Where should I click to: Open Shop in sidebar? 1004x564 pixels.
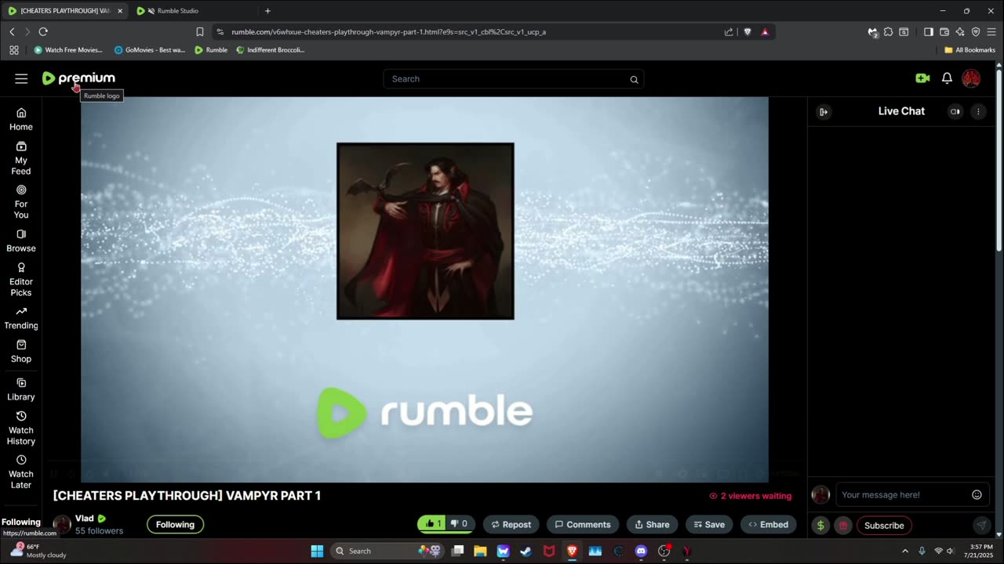click(x=21, y=352)
